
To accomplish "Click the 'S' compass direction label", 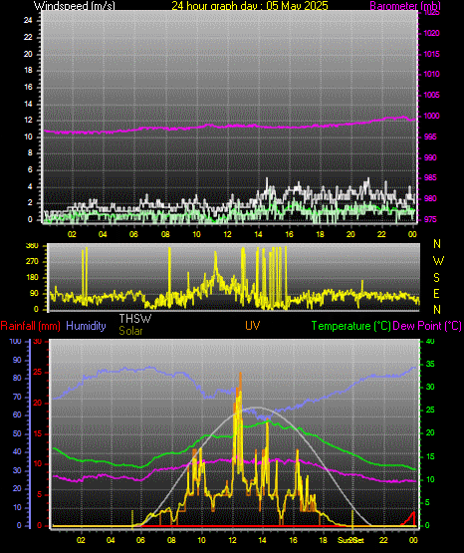I will [436, 278].
